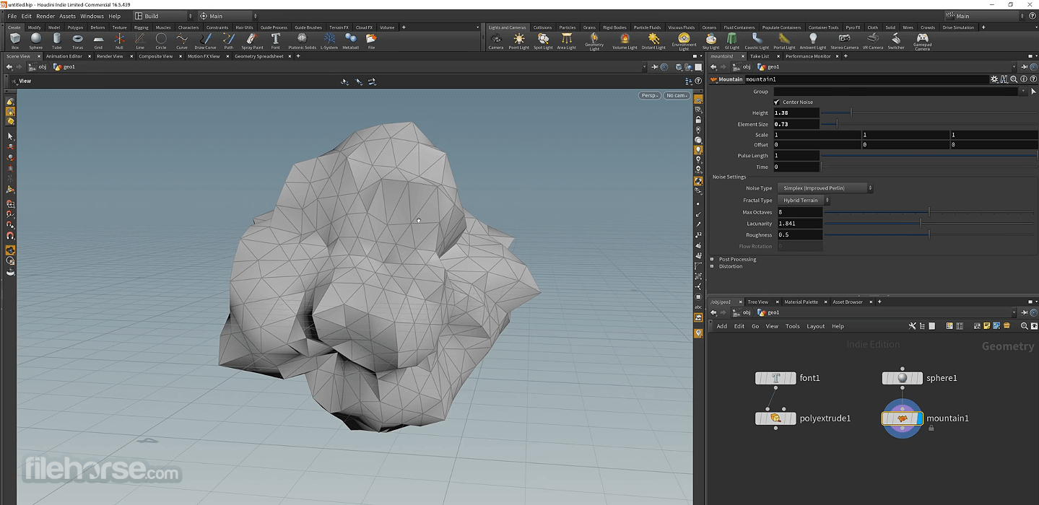Add a Volume Light from the shelf
1039x505 pixels.
(x=625, y=41)
